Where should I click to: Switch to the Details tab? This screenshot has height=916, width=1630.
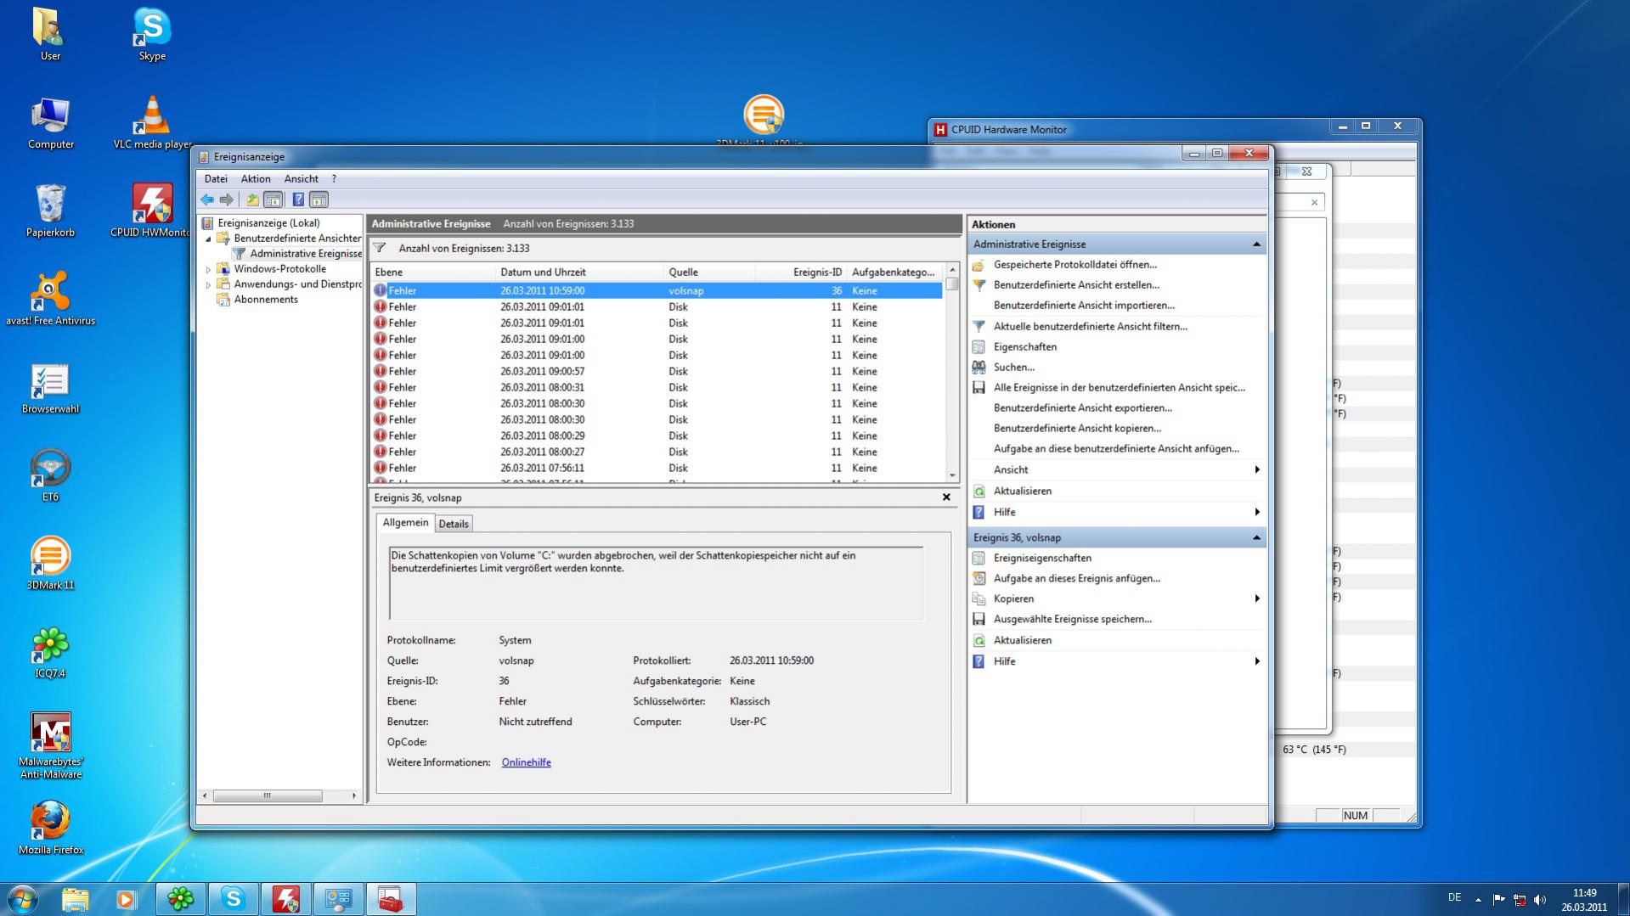(x=454, y=524)
